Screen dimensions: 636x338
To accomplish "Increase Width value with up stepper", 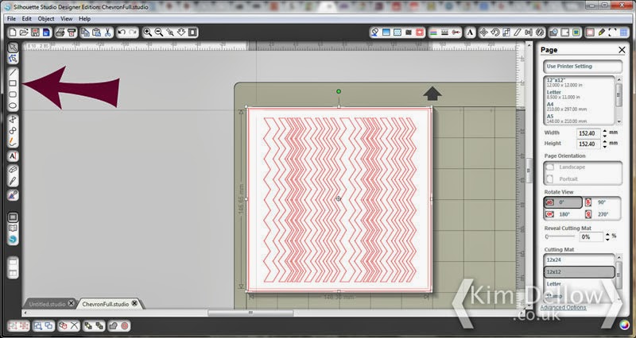I will click(x=605, y=131).
